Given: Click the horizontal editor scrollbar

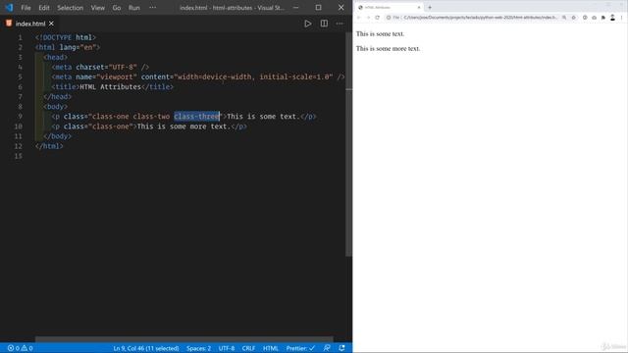Looking at the screenshot, I should [184, 339].
